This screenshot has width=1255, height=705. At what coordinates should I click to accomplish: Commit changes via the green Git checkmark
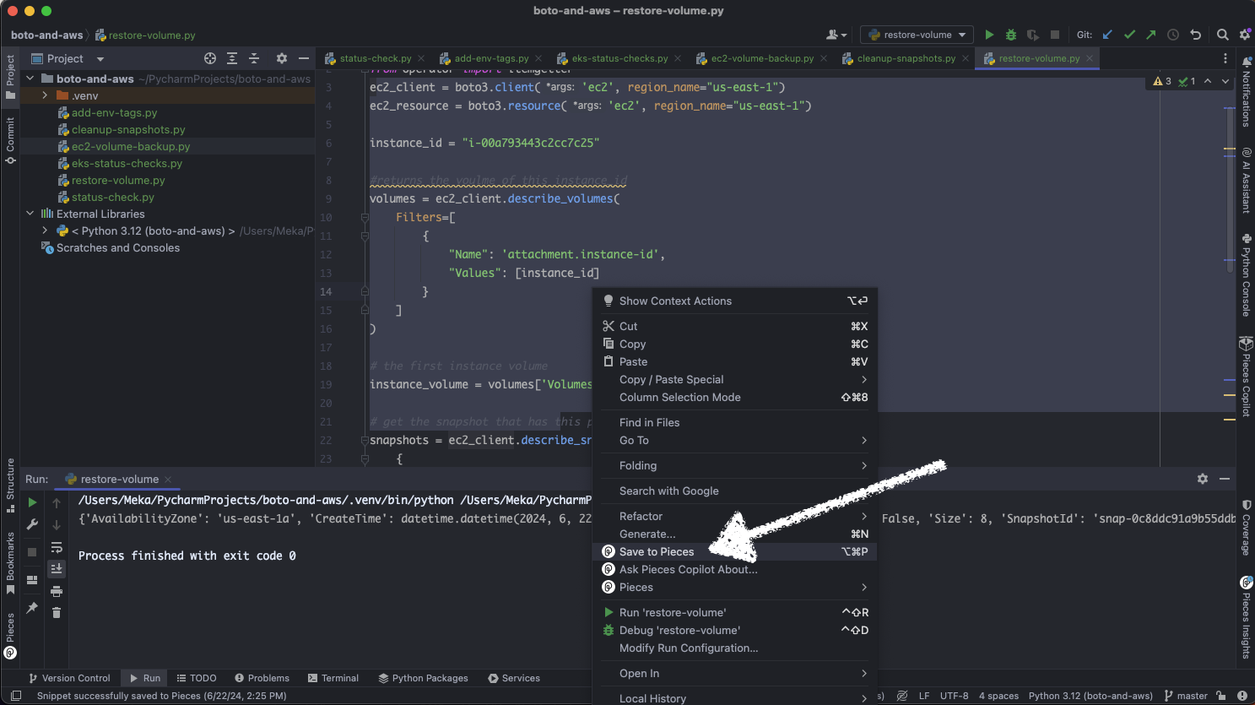tap(1129, 35)
